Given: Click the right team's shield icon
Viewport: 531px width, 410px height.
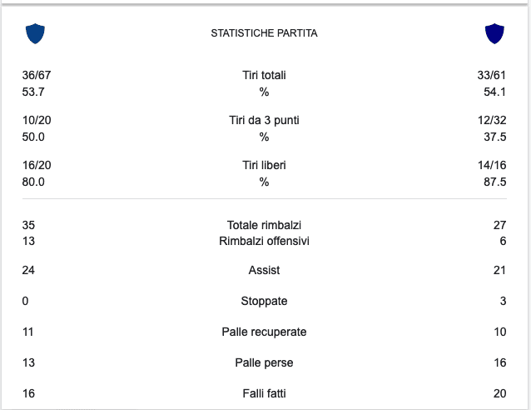Looking at the screenshot, I should 494,34.
